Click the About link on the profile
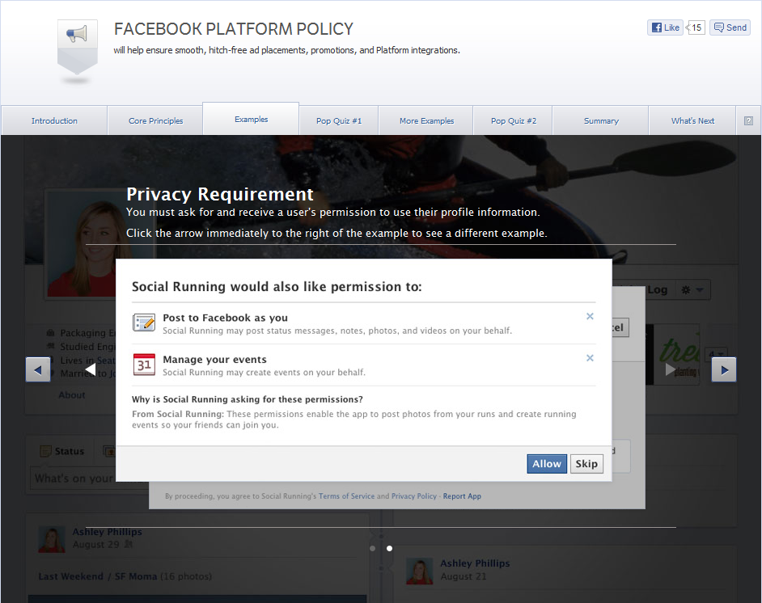 pos(72,394)
